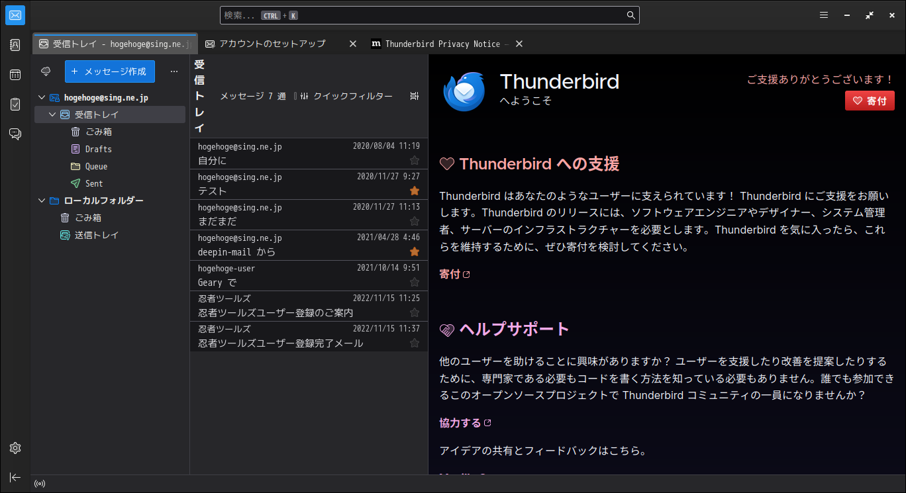Screen dimensions: 906x493
Task: Collapse the hogehoge@sing.ne.jp account tree
Action: [42, 97]
